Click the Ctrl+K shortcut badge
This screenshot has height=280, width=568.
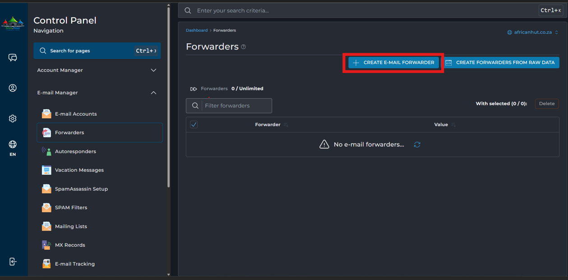pos(551,10)
